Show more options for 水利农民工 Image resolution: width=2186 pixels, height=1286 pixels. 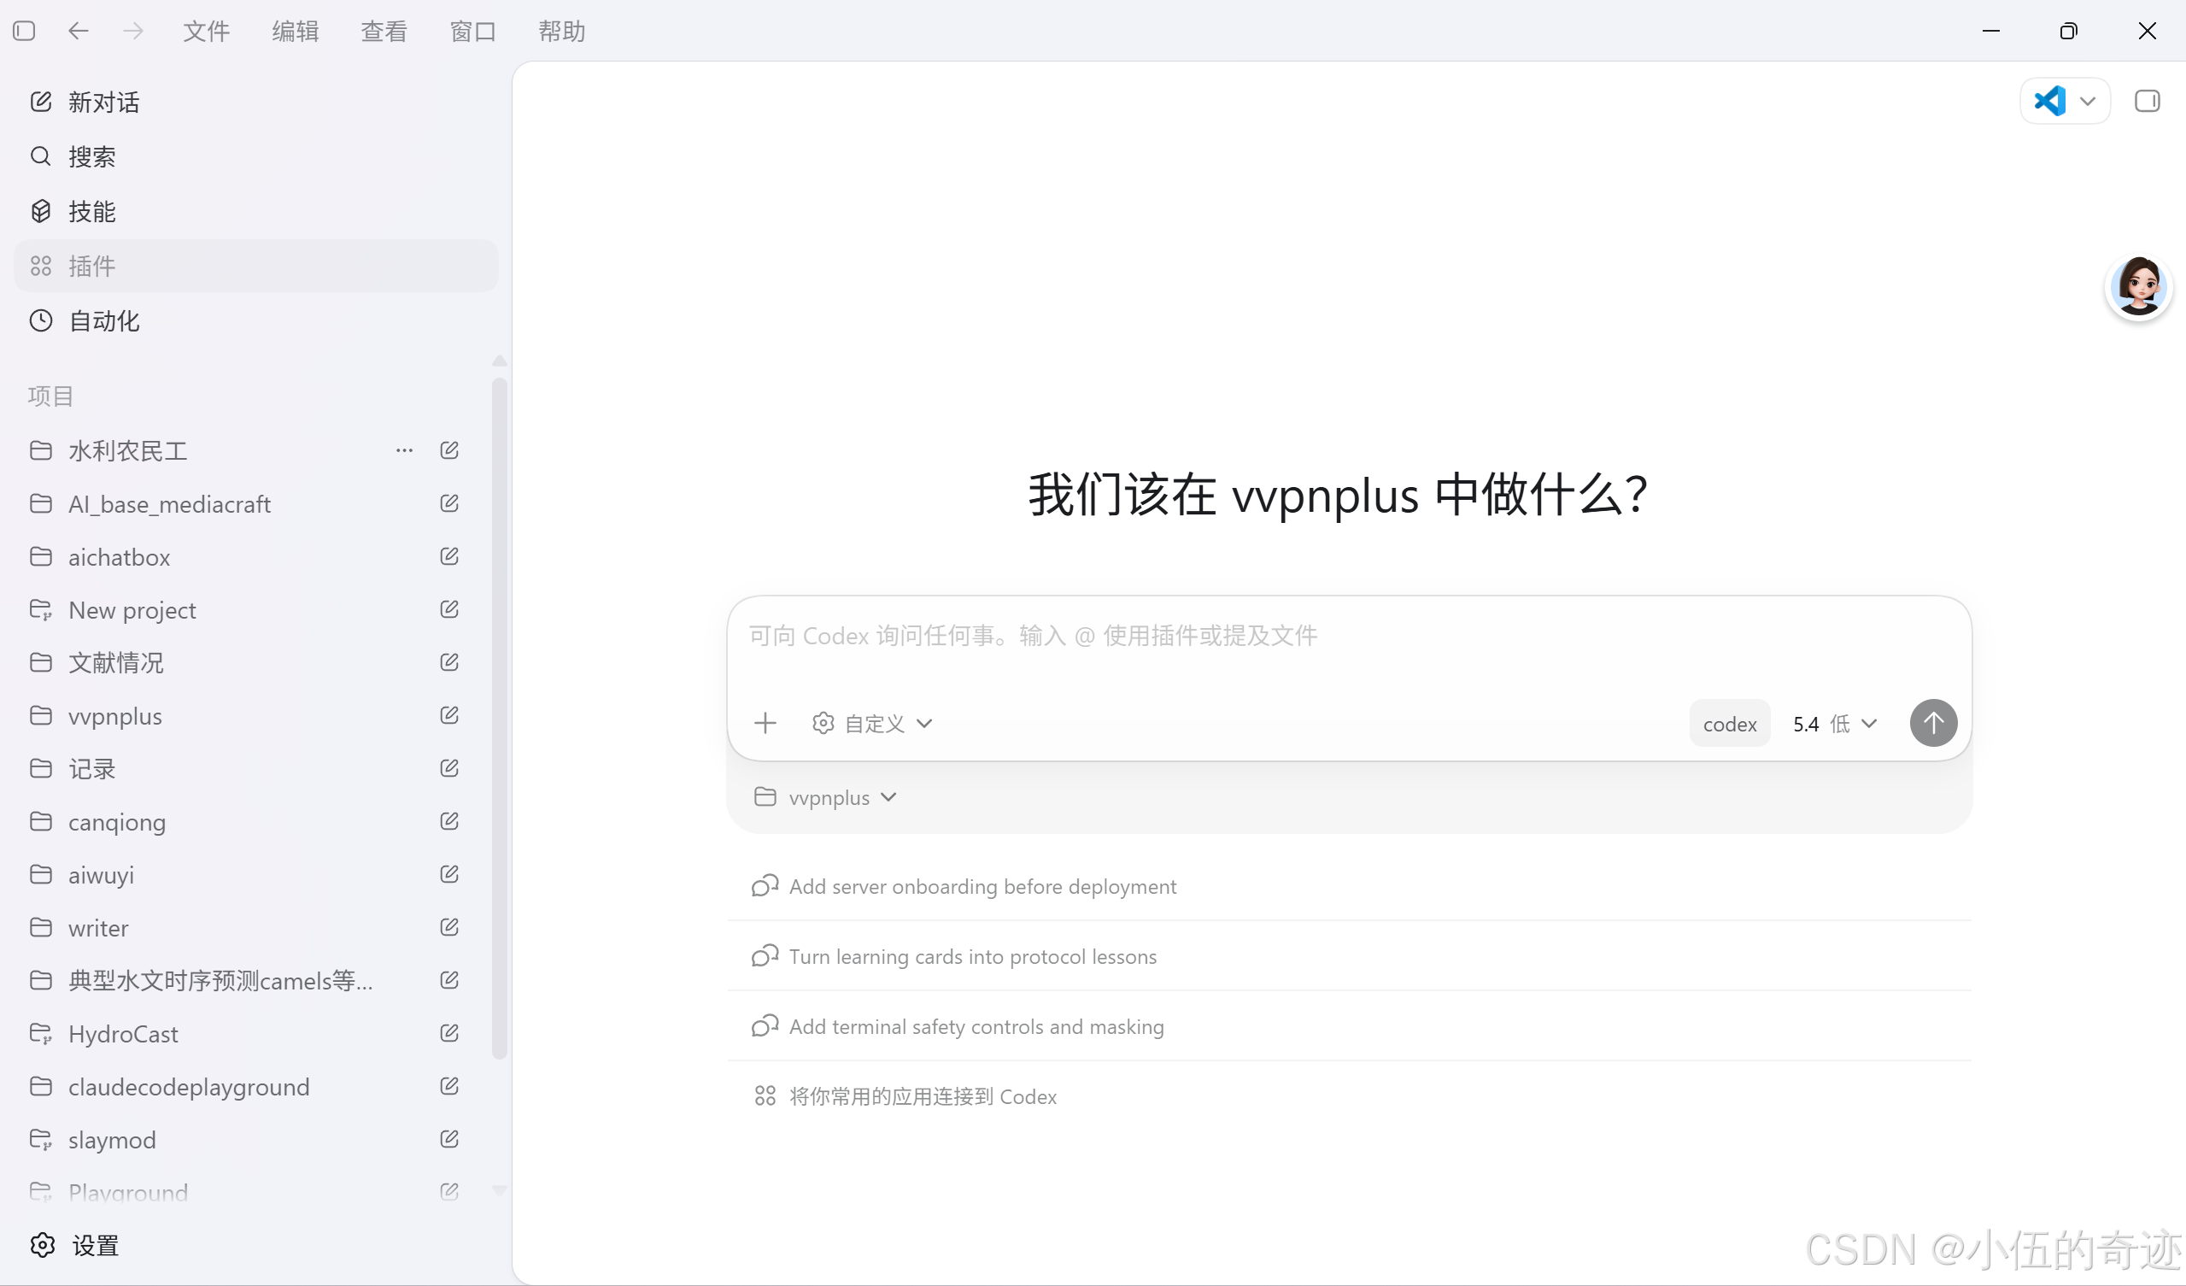[404, 450]
